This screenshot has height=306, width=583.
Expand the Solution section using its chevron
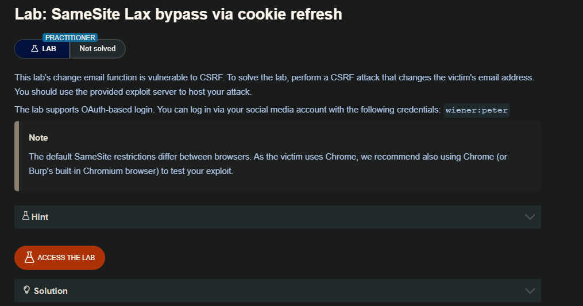(x=530, y=291)
